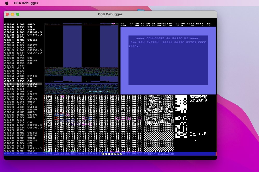Select disassembly line e5aa LDA ecb8,x
This screenshot has width=259, height=172.
[x=23, y=32]
